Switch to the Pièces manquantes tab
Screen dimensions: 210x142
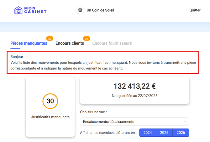pos(29,43)
